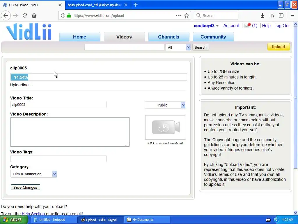Close the bashupload.com tab
The width and height of the screenshot is (298, 224).
pyautogui.click(x=126, y=5)
